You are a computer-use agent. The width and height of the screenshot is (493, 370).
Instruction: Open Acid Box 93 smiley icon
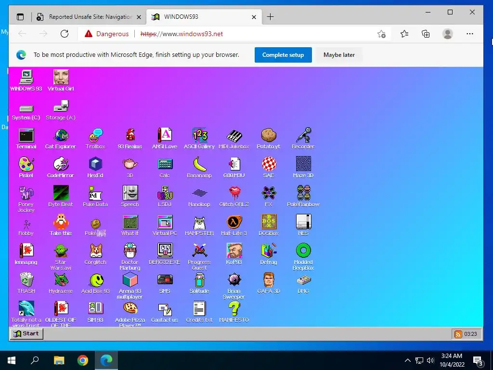(x=95, y=283)
